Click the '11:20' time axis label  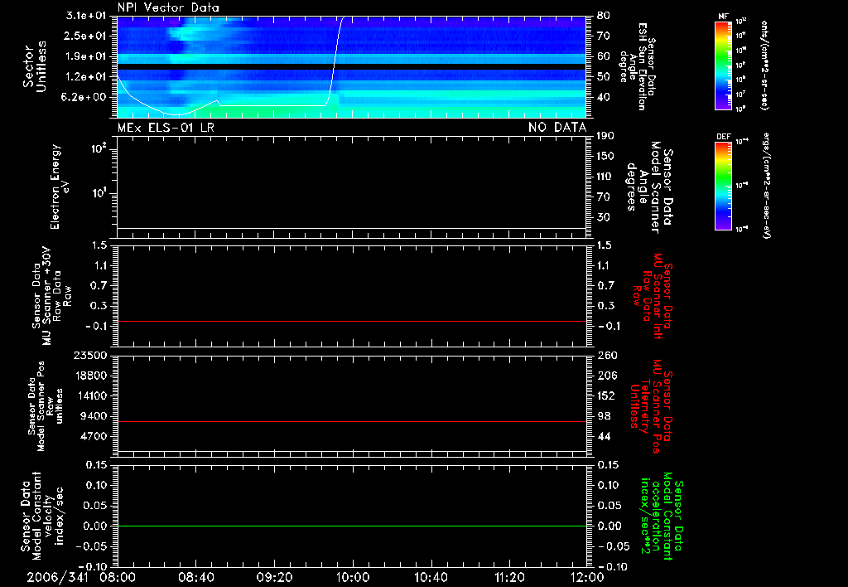coord(509,577)
